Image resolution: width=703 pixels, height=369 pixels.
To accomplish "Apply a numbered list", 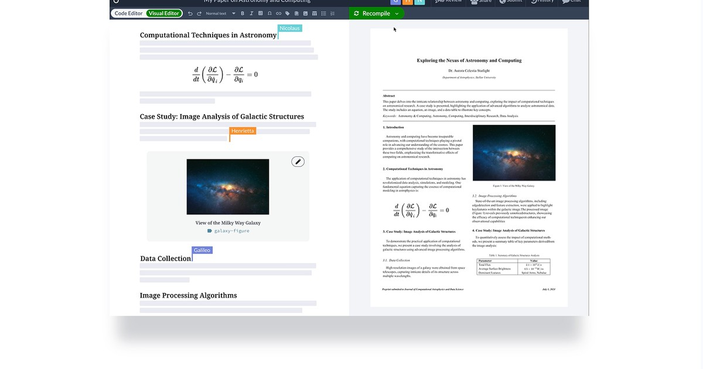I will (333, 13).
